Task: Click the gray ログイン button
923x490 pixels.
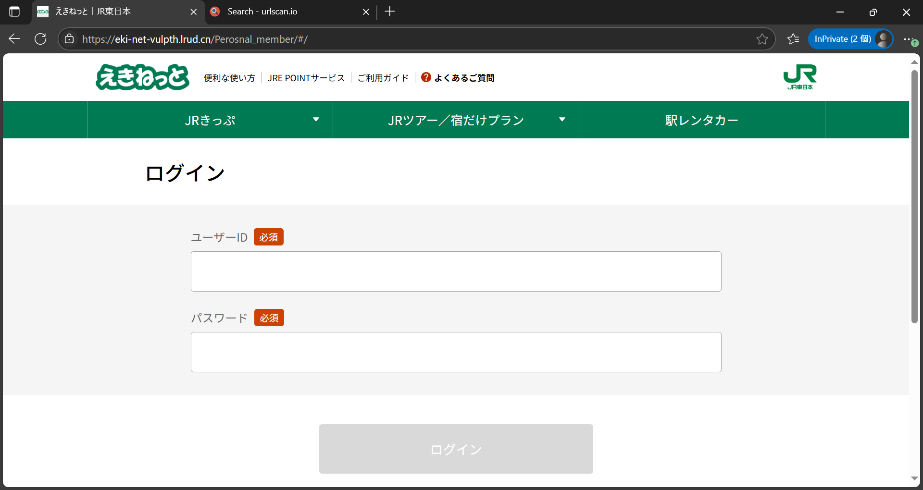Action: pos(456,449)
